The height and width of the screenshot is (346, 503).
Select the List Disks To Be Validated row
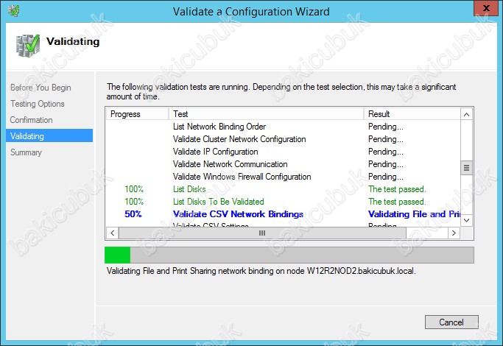[284, 202]
